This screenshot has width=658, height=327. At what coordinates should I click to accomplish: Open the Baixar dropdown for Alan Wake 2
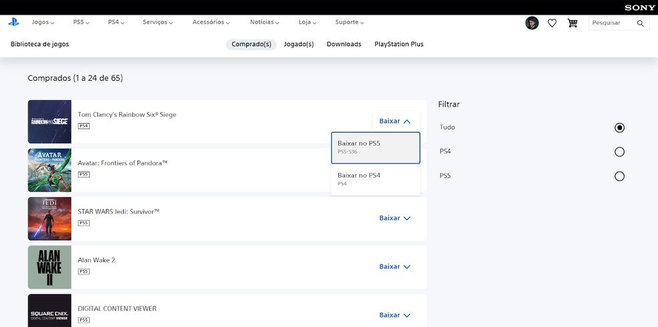coord(395,267)
